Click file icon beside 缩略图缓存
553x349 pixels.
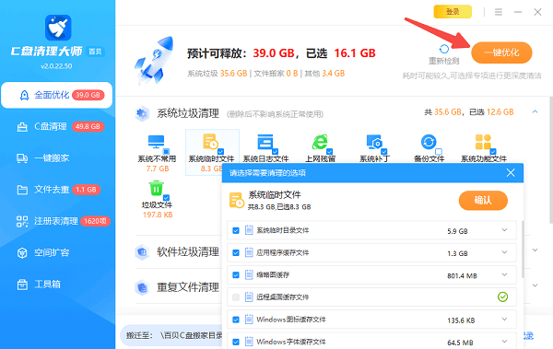click(249, 275)
